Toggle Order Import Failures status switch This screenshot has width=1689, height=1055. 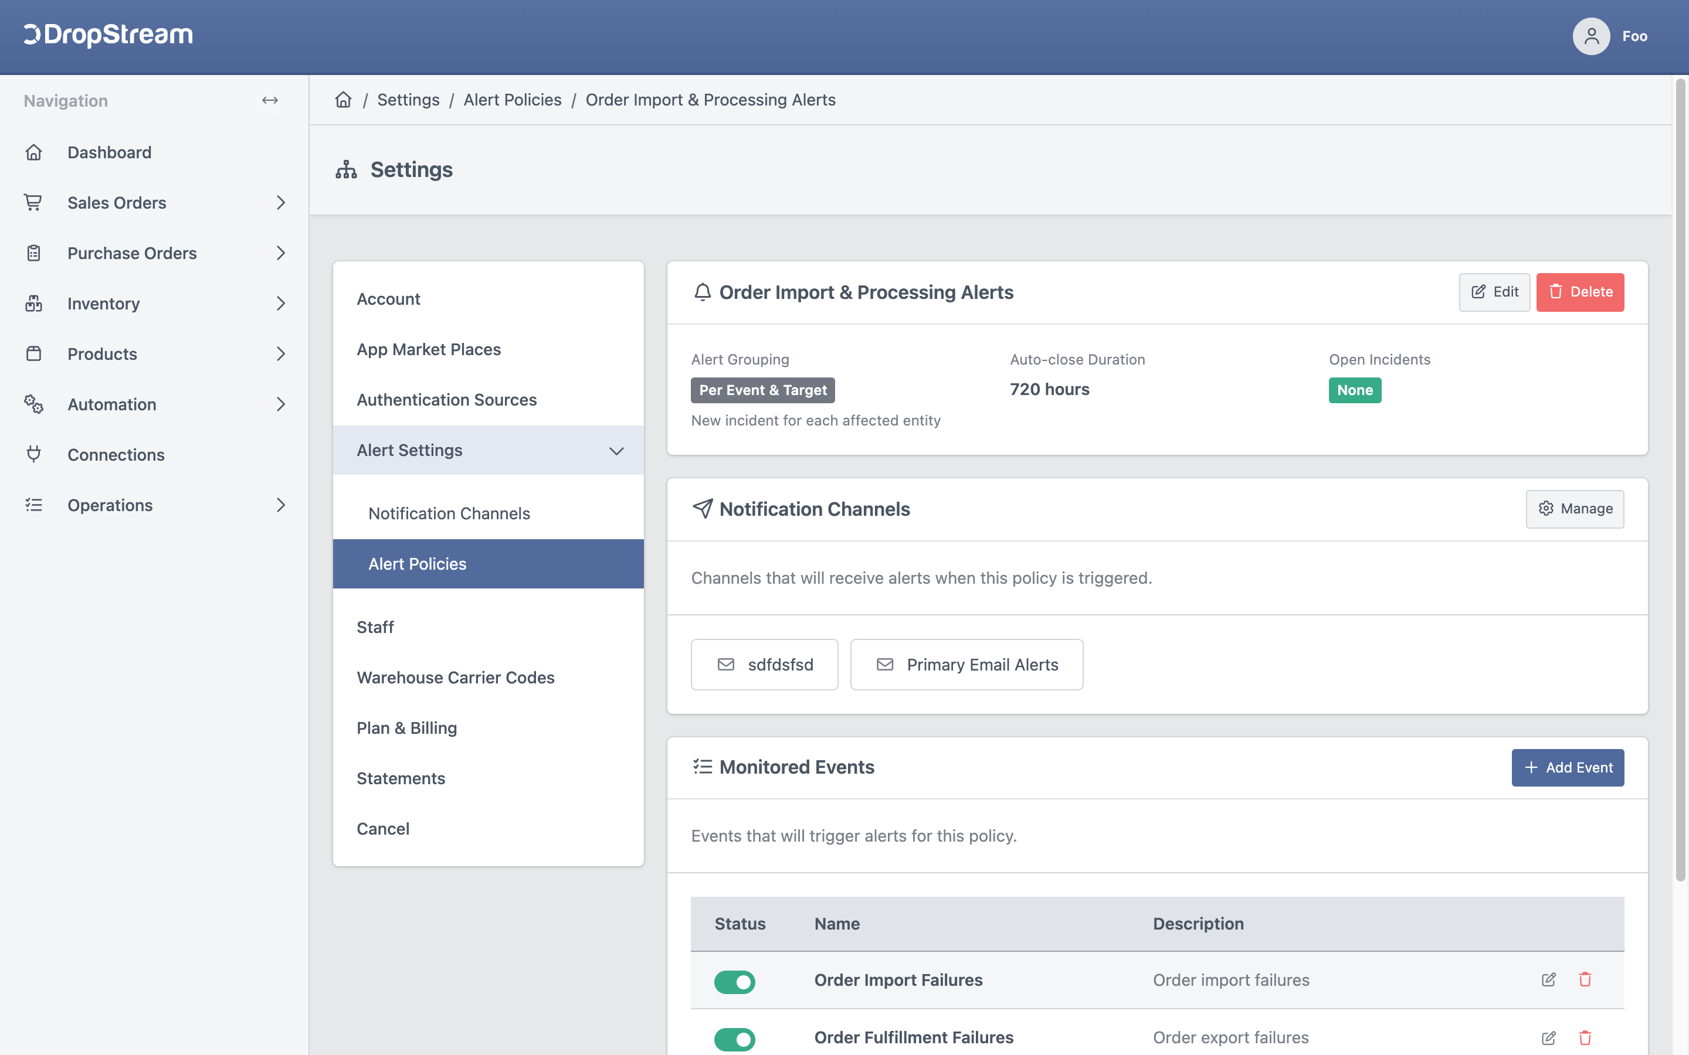[x=734, y=982]
